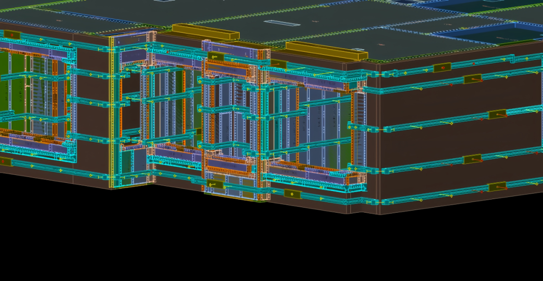Click empty black background below the model
The width and height of the screenshot is (543, 281).
coord(271,246)
